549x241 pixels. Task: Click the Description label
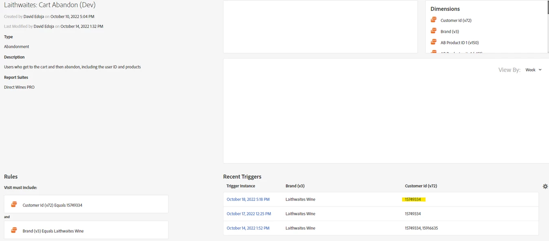point(14,57)
